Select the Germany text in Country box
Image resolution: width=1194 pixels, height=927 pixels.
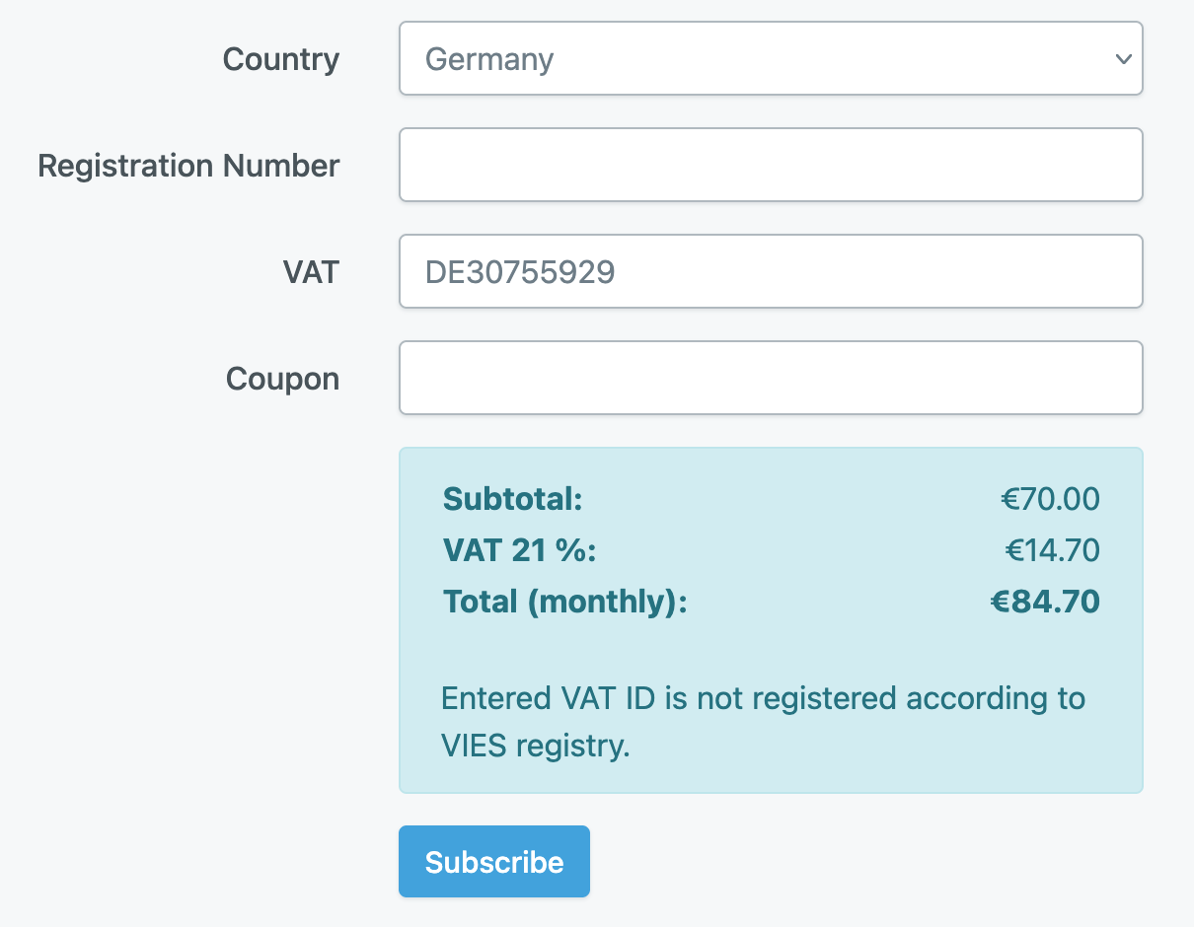tap(489, 60)
